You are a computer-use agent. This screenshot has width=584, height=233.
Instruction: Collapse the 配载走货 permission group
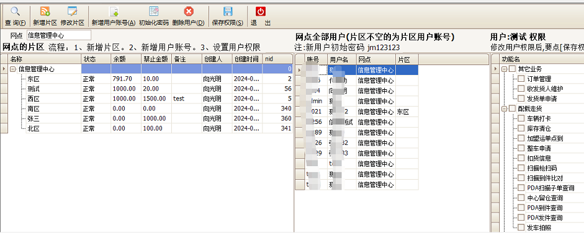(505, 108)
